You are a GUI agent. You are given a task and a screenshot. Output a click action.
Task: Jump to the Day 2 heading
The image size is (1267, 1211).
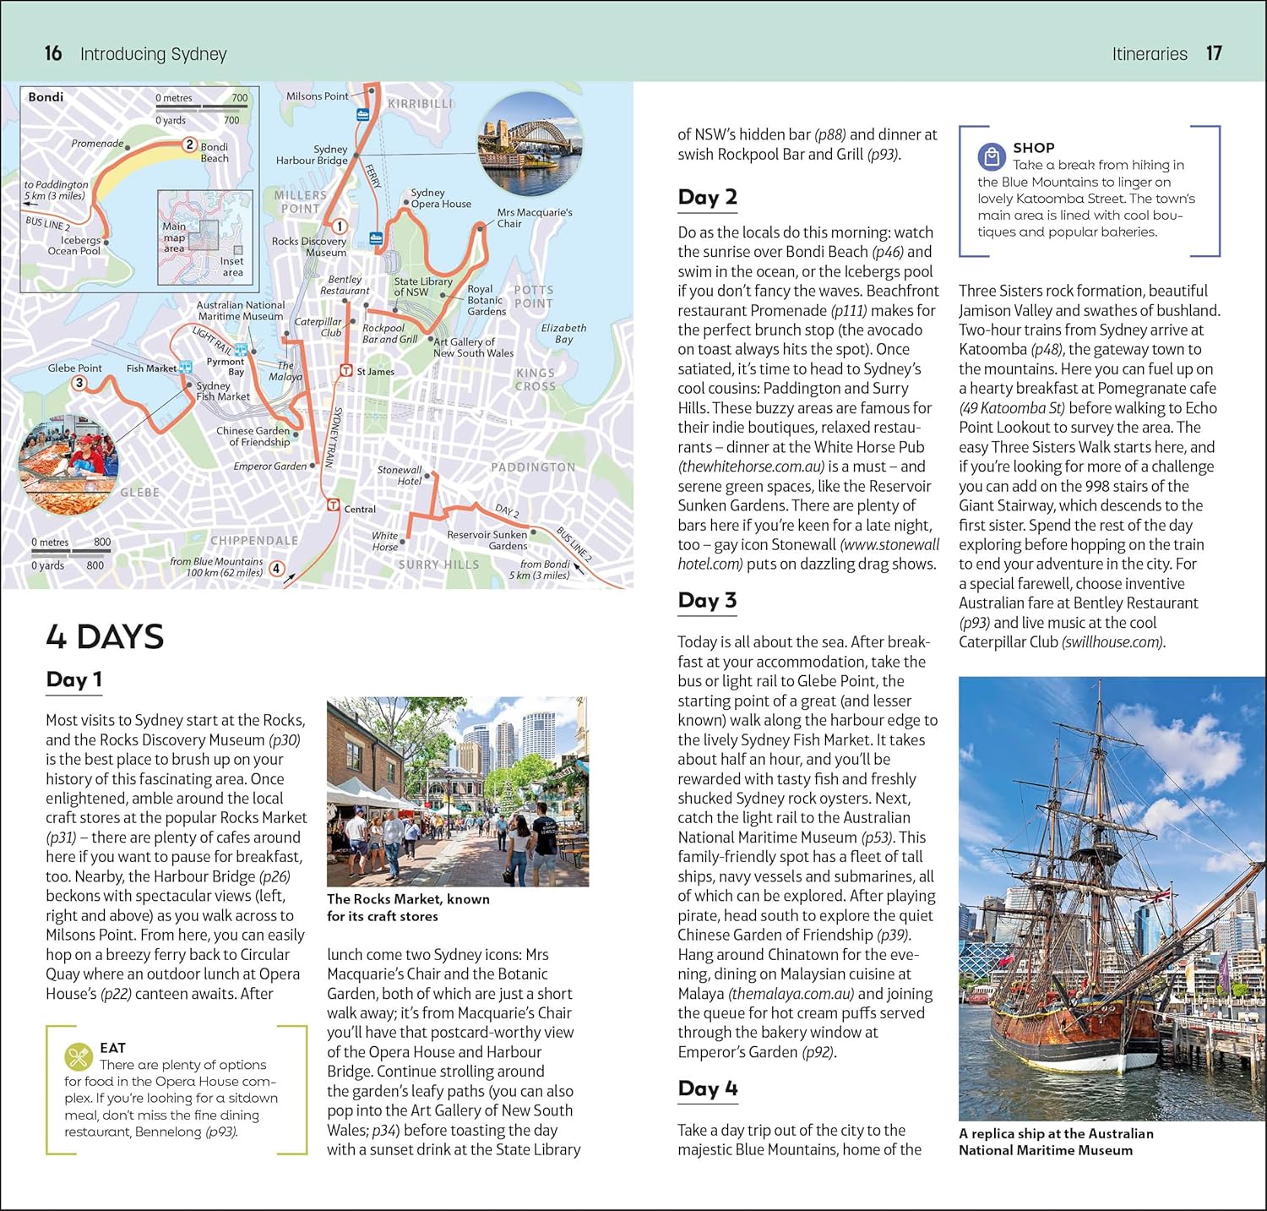click(x=707, y=198)
